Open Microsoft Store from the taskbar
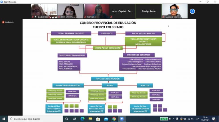Viewport: 219px width, 122px height. coord(98,119)
